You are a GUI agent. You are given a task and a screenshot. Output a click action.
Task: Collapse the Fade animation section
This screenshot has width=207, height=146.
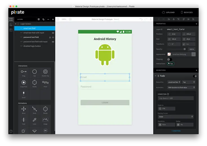155,76
